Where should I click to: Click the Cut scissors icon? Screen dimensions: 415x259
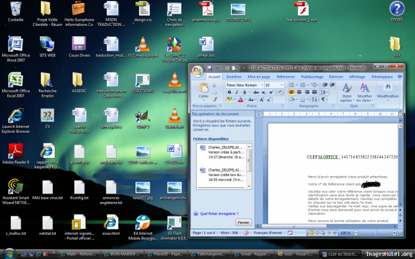pyautogui.click(x=214, y=85)
